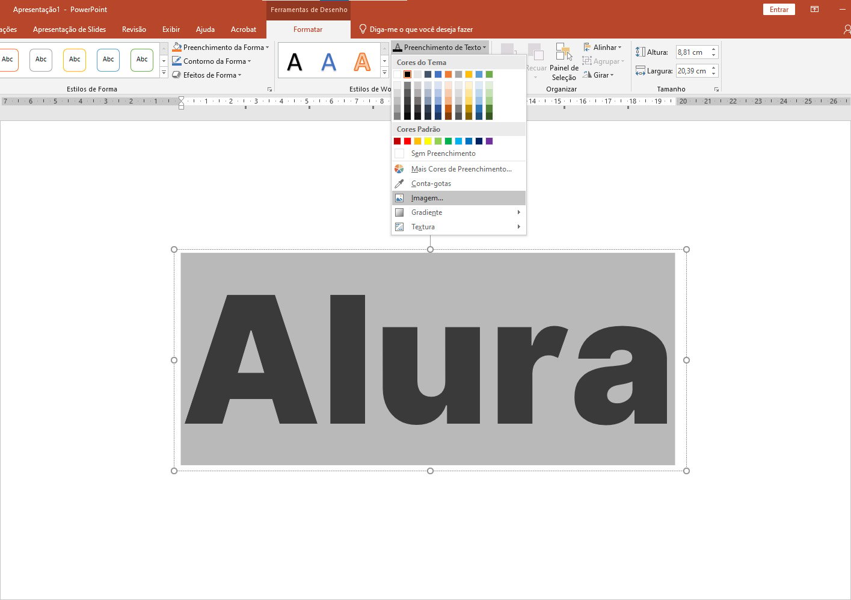Viewport: 851px width, 600px height.
Task: Select the blue-outlined Abc shape style
Action: pos(108,60)
